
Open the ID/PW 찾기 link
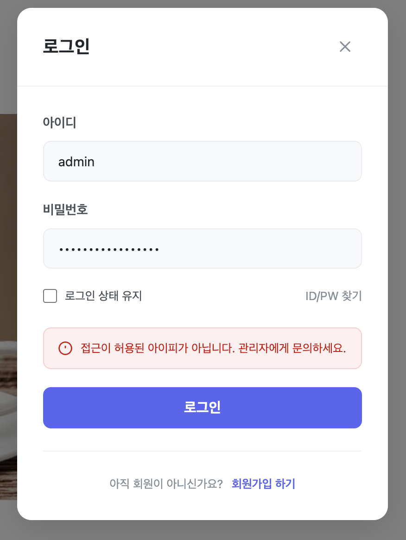(333, 296)
